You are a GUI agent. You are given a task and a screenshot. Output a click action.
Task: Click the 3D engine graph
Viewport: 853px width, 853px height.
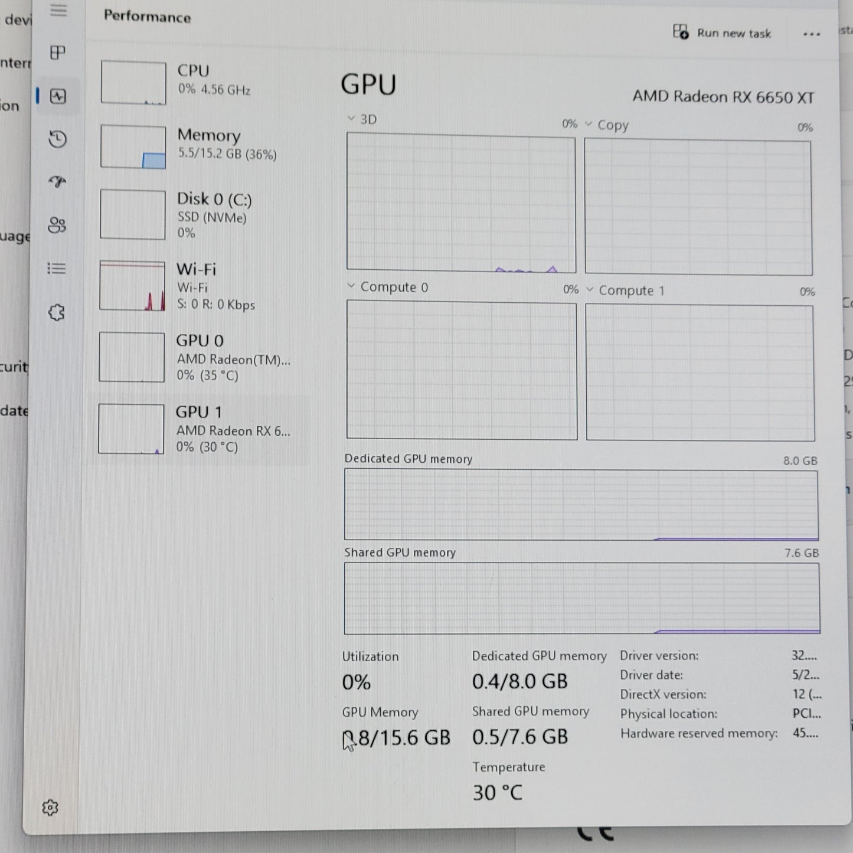461,203
